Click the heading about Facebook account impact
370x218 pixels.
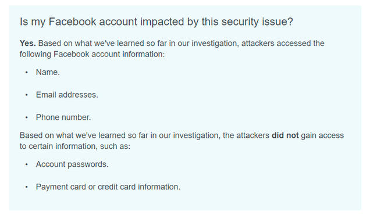point(156,22)
